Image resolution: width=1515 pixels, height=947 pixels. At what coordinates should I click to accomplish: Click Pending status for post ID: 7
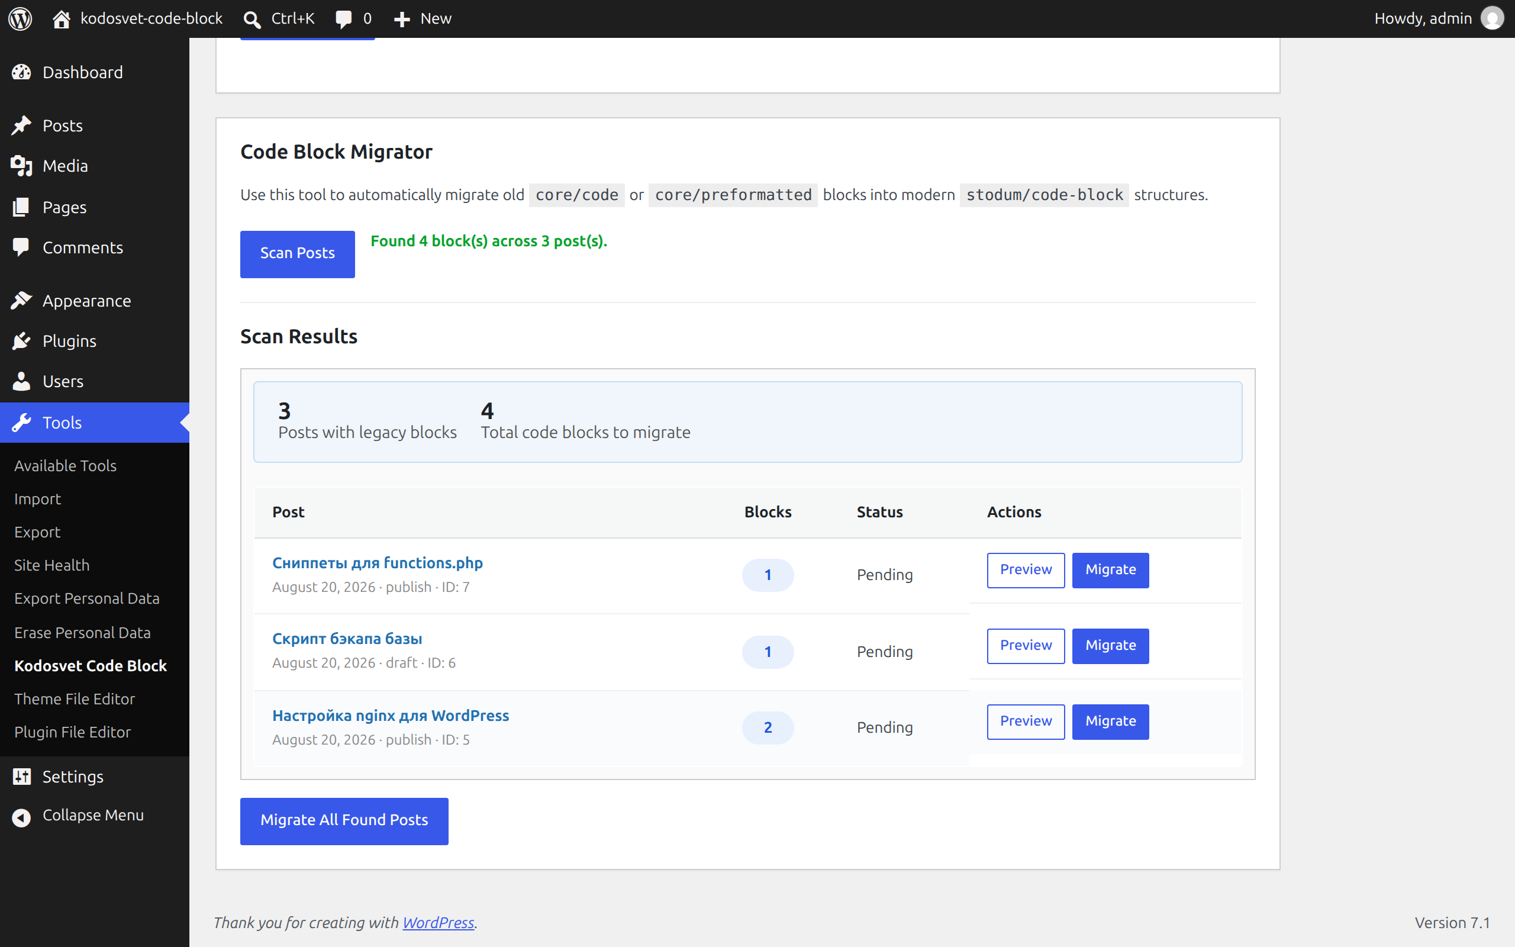pos(885,575)
